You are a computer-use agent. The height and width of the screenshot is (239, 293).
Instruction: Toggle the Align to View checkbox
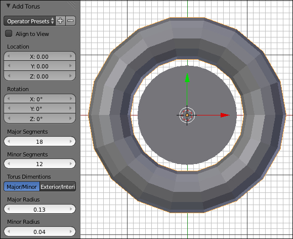point(9,33)
